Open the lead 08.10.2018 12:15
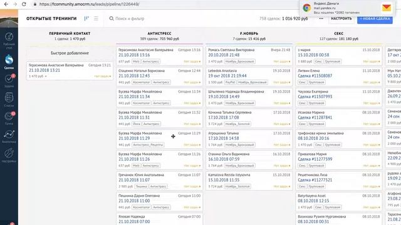Image resolution: width=401 pixels, height=225 pixels. pos(313,201)
